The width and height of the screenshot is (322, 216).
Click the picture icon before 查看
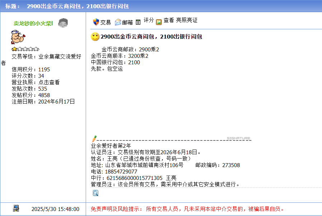159,22
